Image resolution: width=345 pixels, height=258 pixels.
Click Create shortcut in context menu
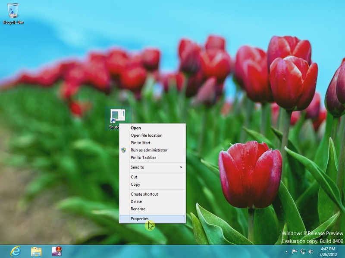point(152,194)
